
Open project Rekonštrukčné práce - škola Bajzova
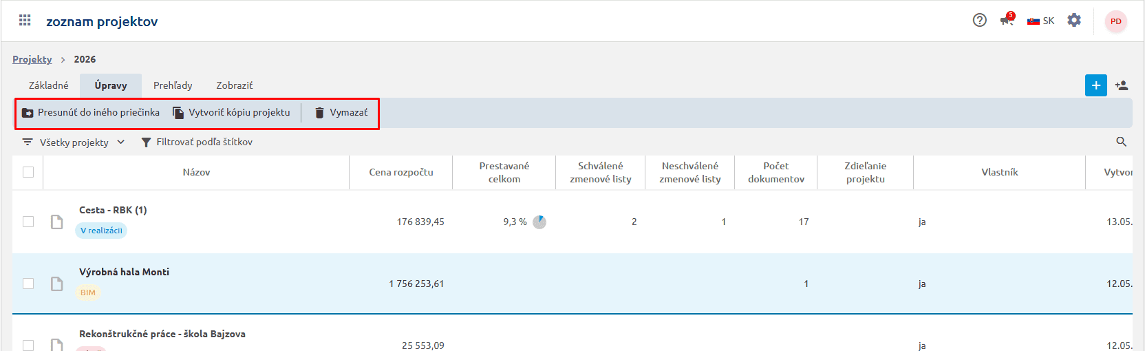(162, 334)
